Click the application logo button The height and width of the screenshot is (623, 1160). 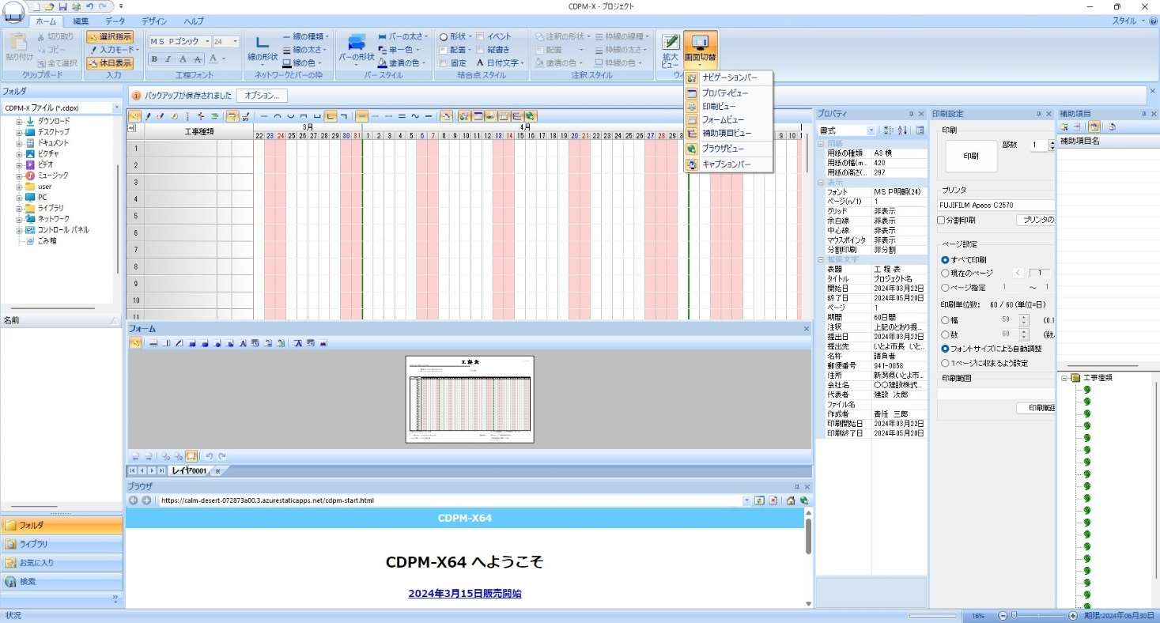tap(14, 11)
